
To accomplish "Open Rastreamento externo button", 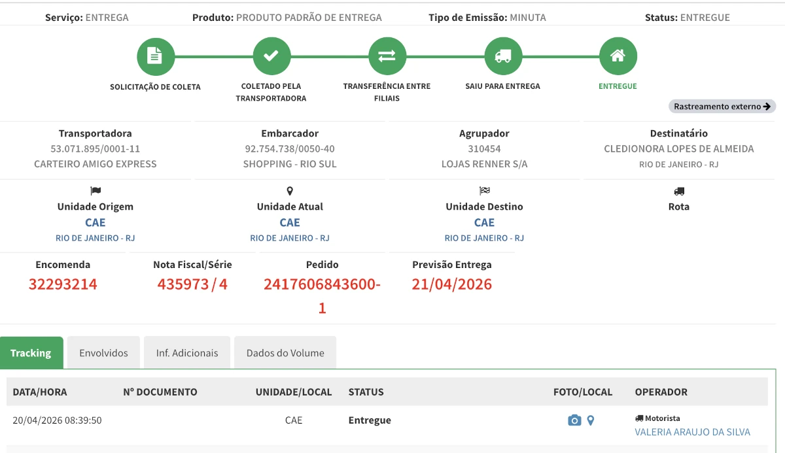I will pos(722,106).
